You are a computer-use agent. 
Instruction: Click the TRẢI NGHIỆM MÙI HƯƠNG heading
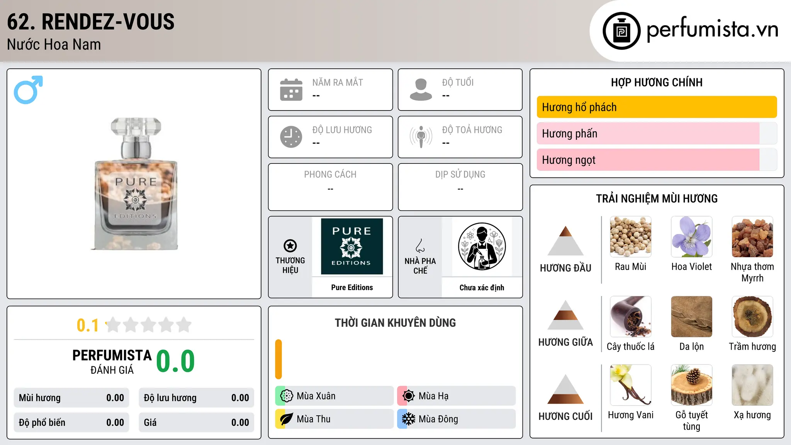pyautogui.click(x=657, y=199)
